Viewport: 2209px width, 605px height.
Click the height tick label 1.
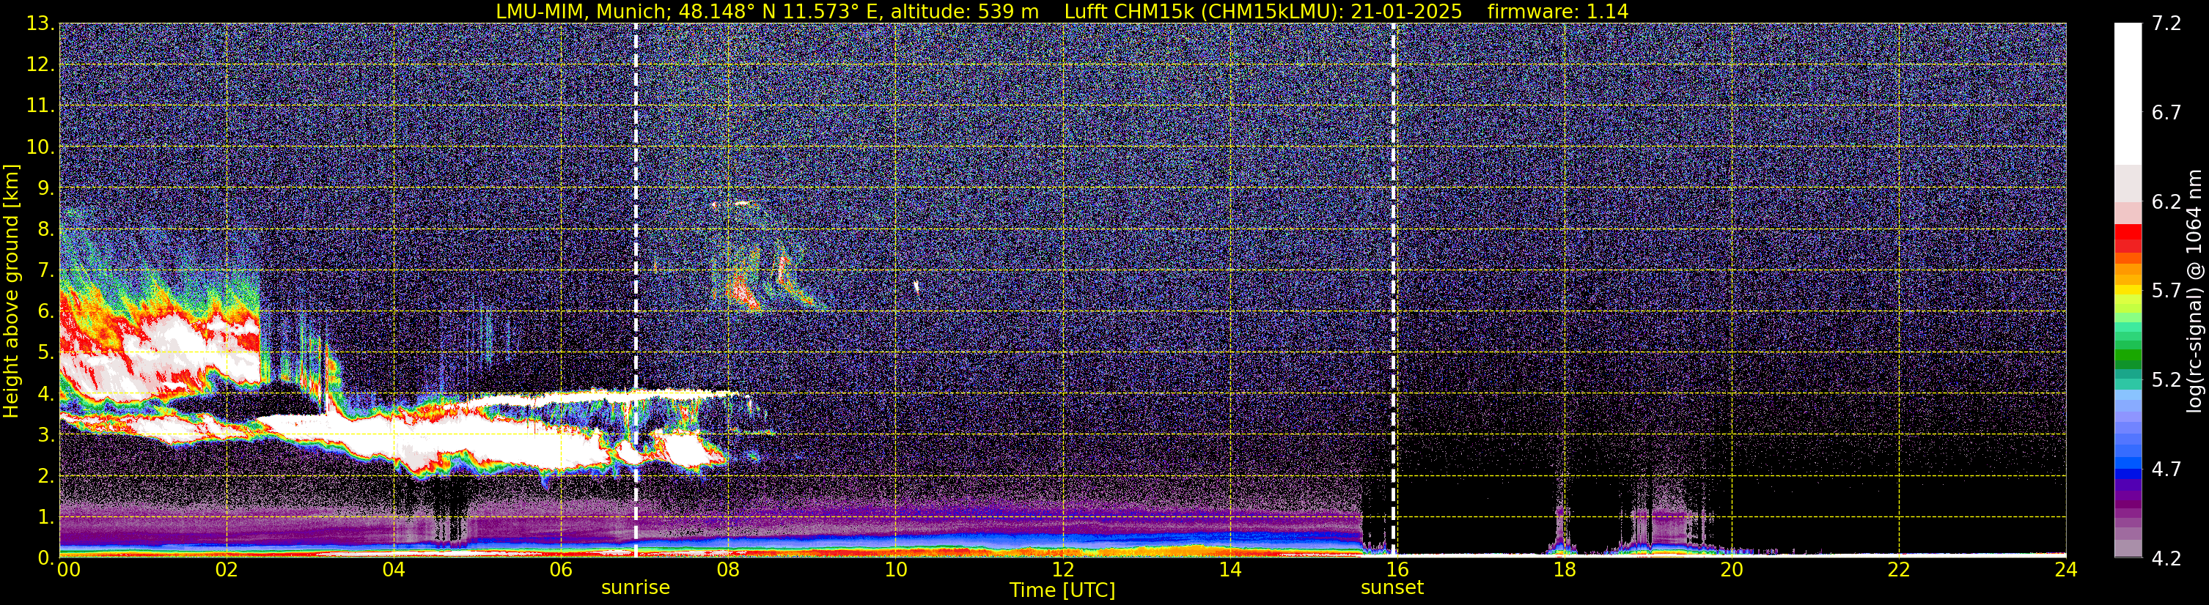[45, 518]
